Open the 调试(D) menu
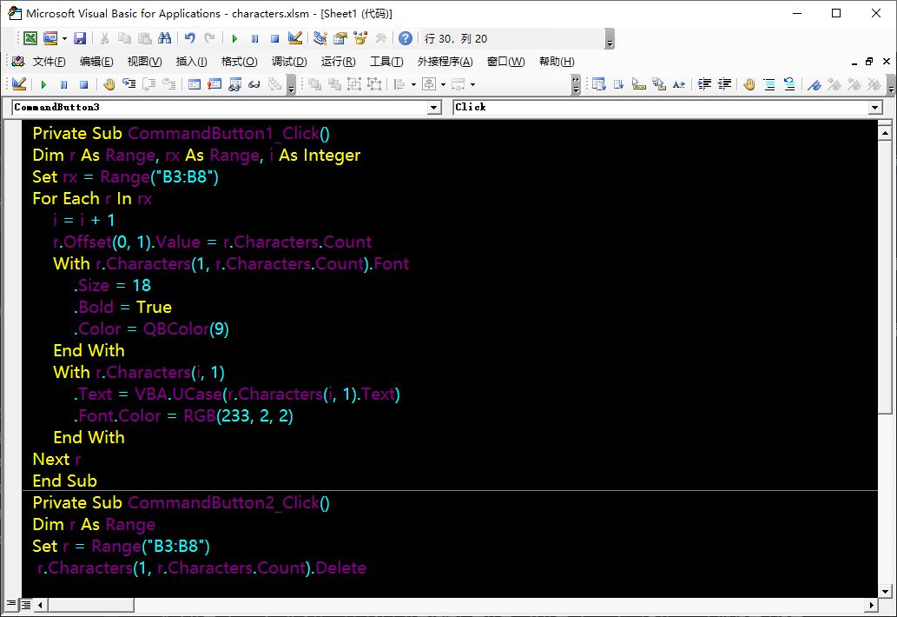The height and width of the screenshot is (617, 897). [289, 61]
